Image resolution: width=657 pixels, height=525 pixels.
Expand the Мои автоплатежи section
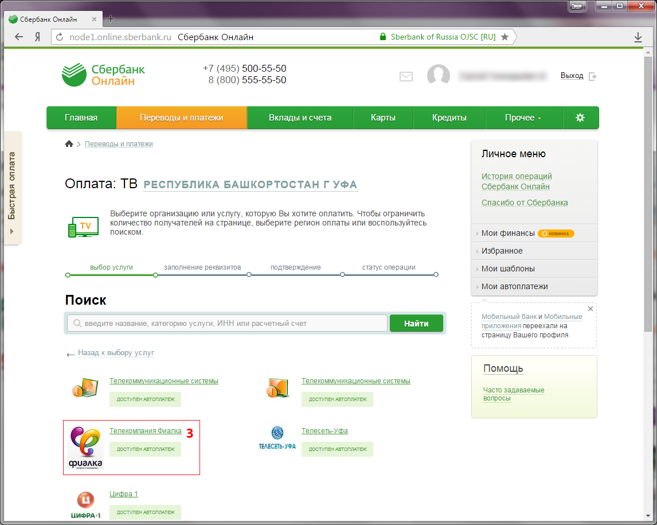click(534, 286)
